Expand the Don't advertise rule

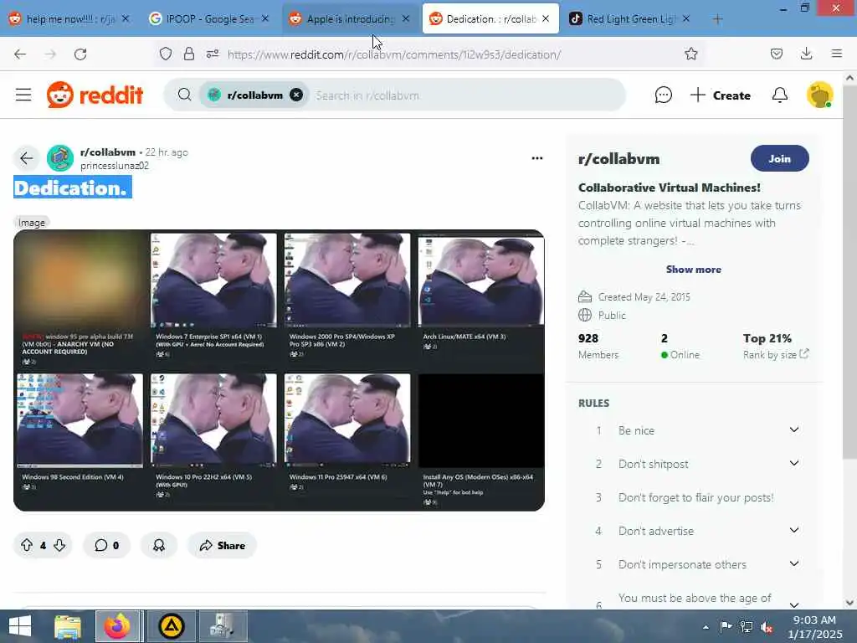pyautogui.click(x=793, y=530)
